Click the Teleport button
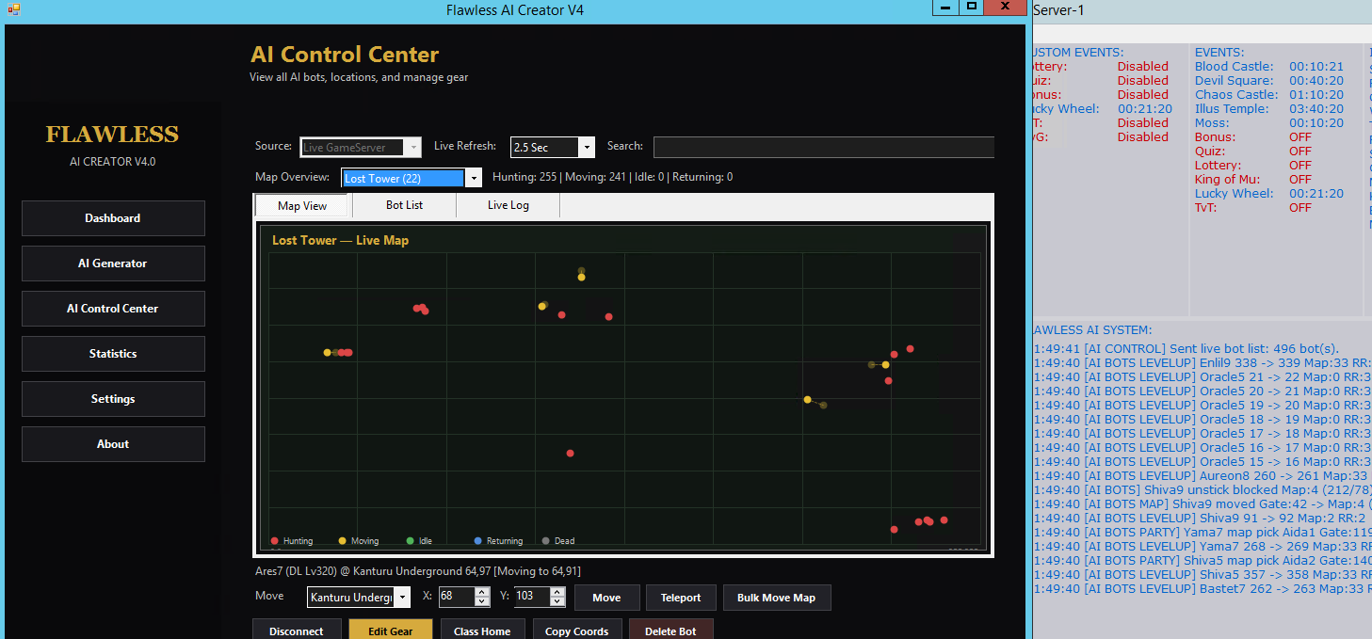 click(681, 598)
